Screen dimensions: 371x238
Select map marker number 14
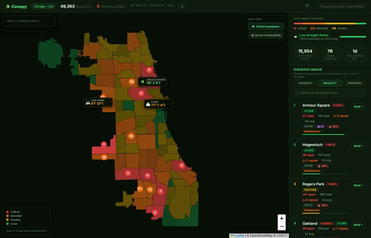(131, 136)
